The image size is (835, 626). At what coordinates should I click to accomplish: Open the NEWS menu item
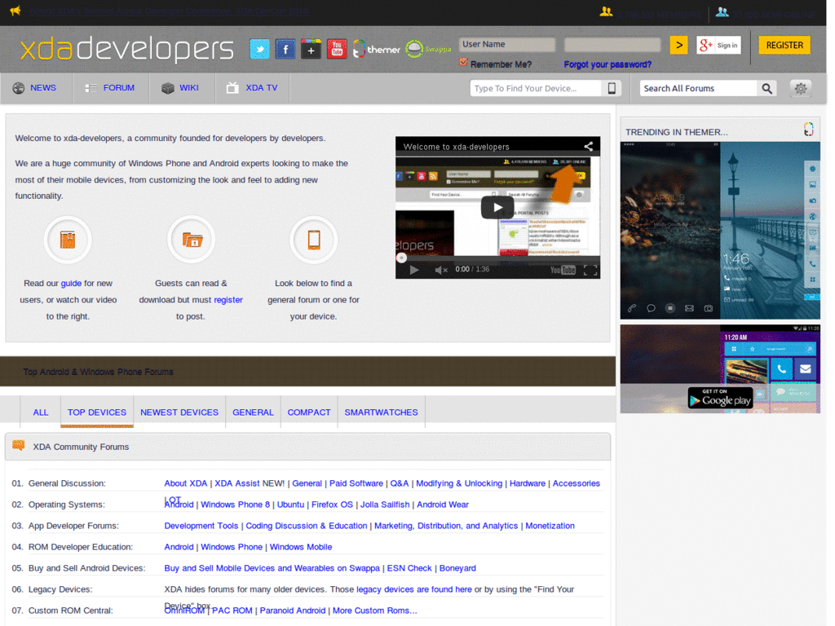35,88
